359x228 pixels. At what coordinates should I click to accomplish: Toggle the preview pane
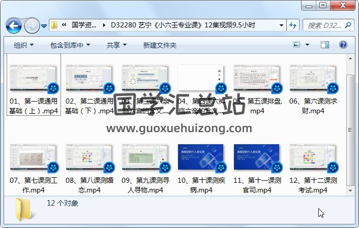pos(324,45)
